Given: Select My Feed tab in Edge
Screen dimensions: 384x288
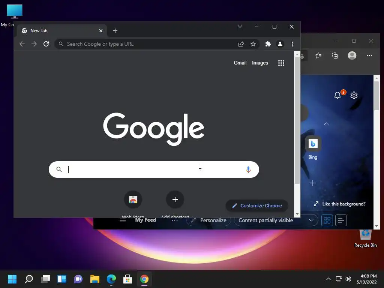Looking at the screenshot, I should pos(145,220).
